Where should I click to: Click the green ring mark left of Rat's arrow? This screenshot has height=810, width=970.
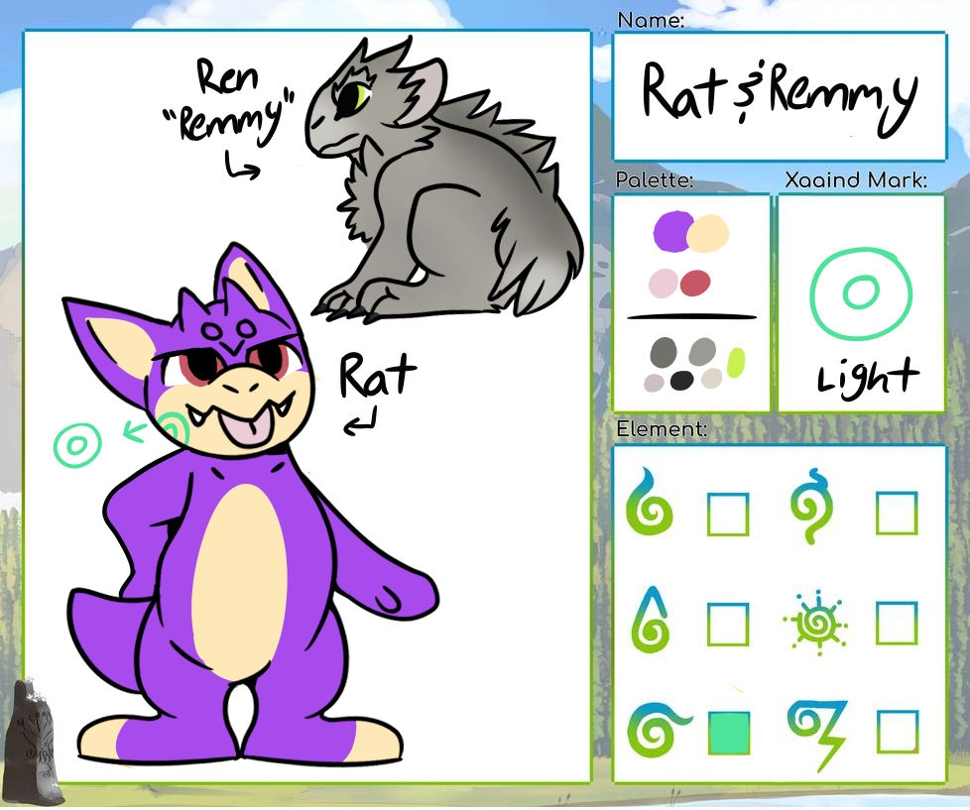pyautogui.click(x=78, y=445)
